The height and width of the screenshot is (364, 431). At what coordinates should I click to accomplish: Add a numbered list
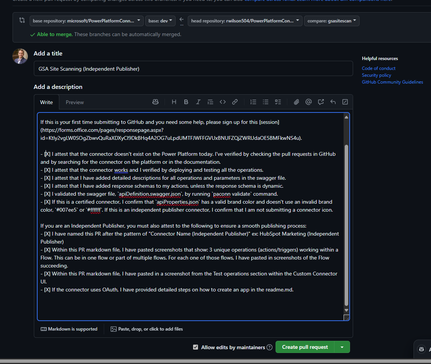[253, 102]
